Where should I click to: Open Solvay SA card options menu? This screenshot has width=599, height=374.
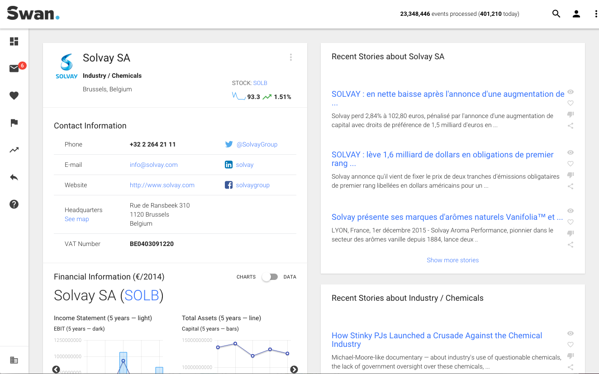(291, 57)
